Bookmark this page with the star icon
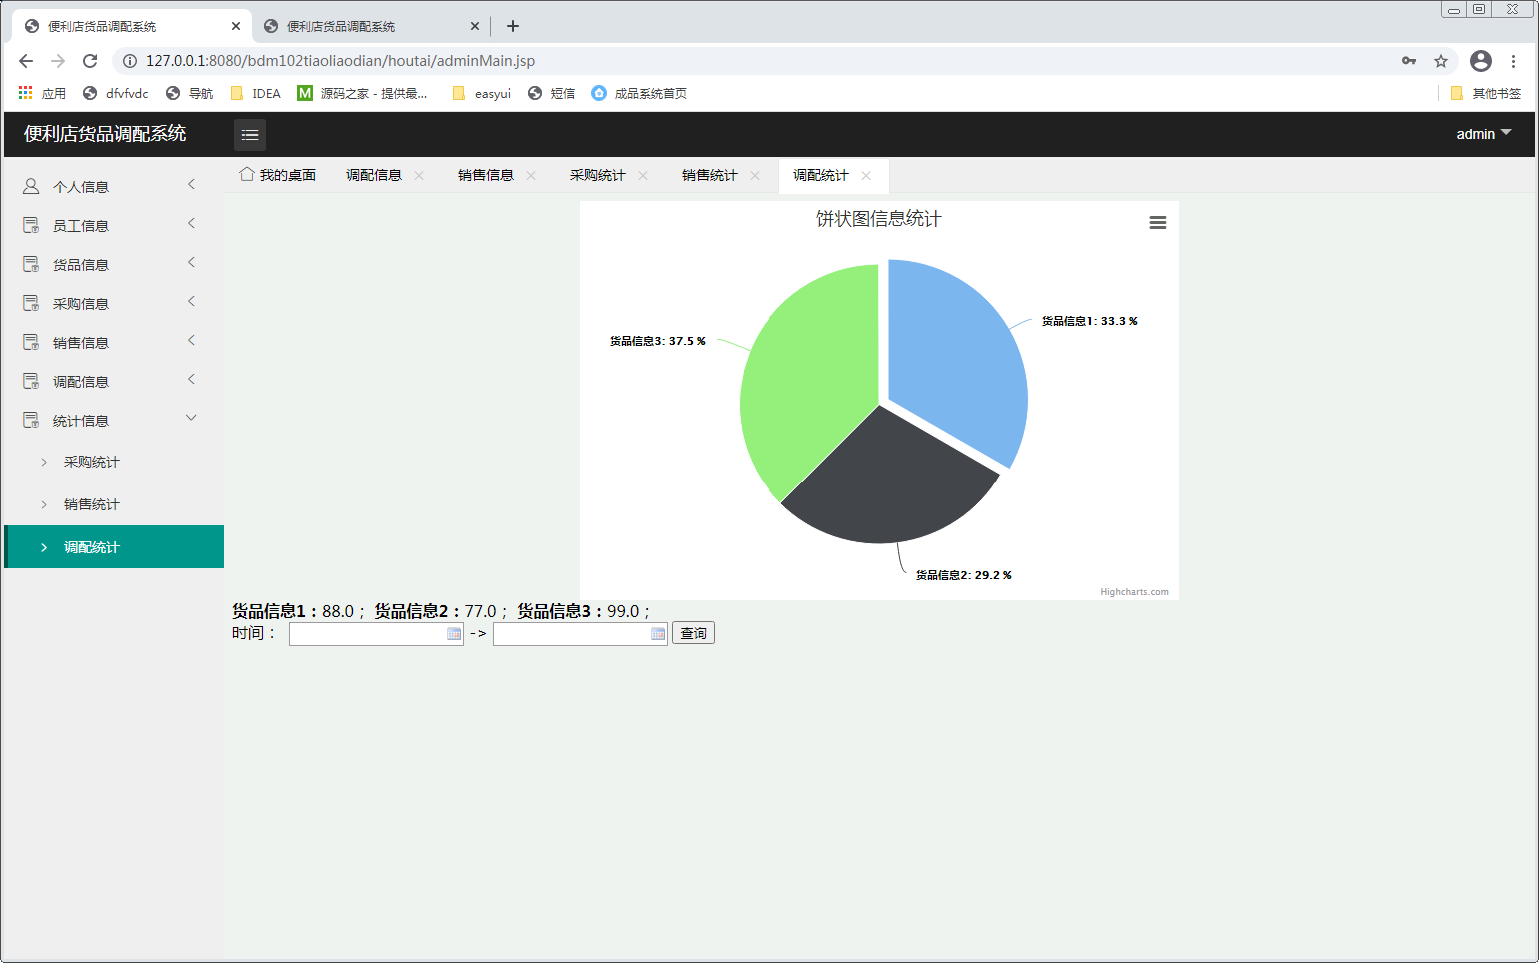 click(1441, 61)
